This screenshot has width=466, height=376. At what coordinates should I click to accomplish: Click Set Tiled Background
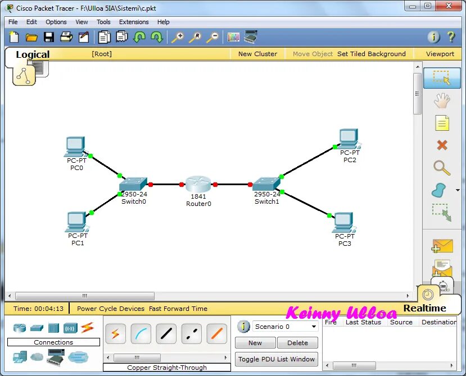[x=371, y=54]
